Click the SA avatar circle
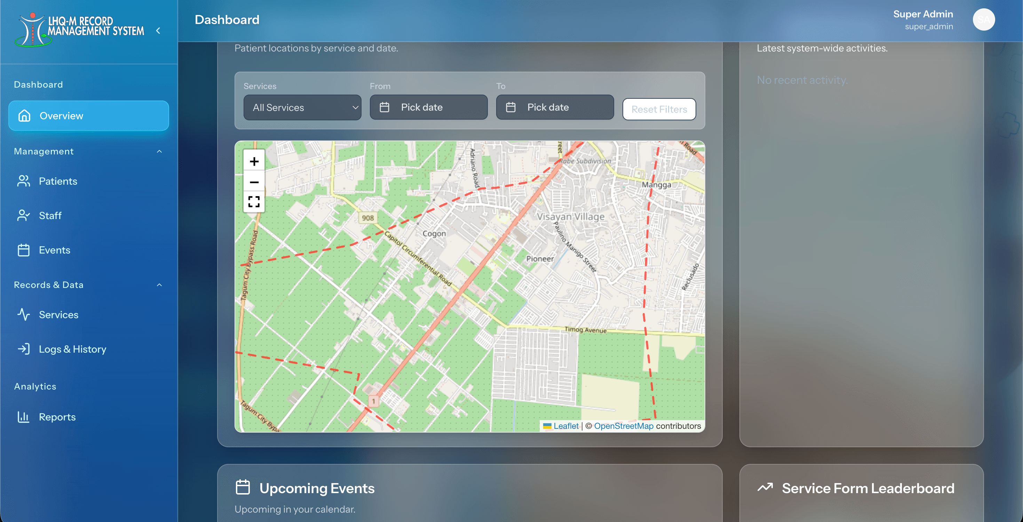 click(x=984, y=19)
